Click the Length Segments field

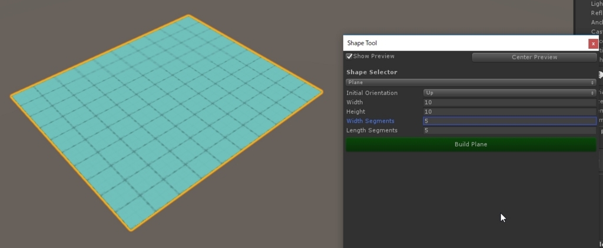point(509,130)
